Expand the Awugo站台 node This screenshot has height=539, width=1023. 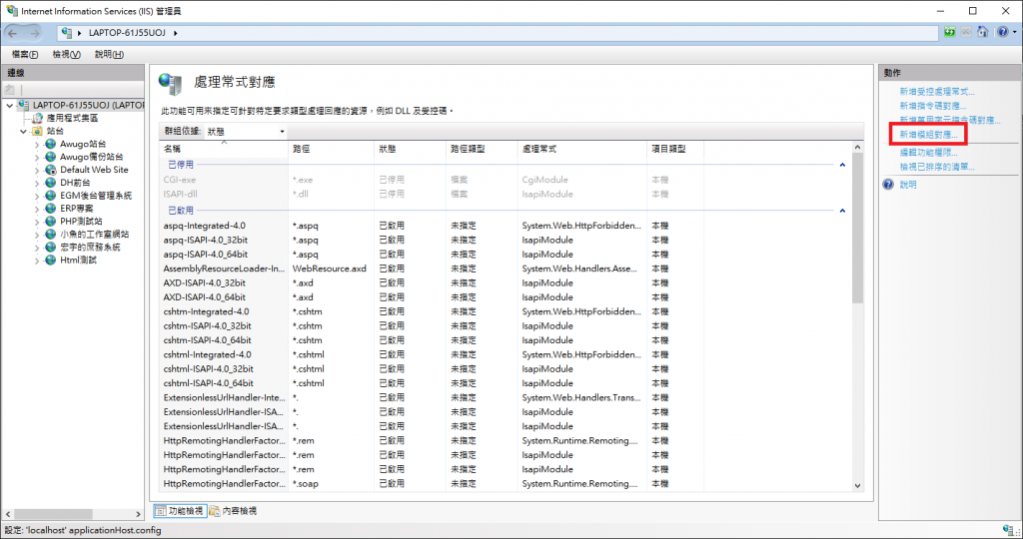[x=37, y=144]
